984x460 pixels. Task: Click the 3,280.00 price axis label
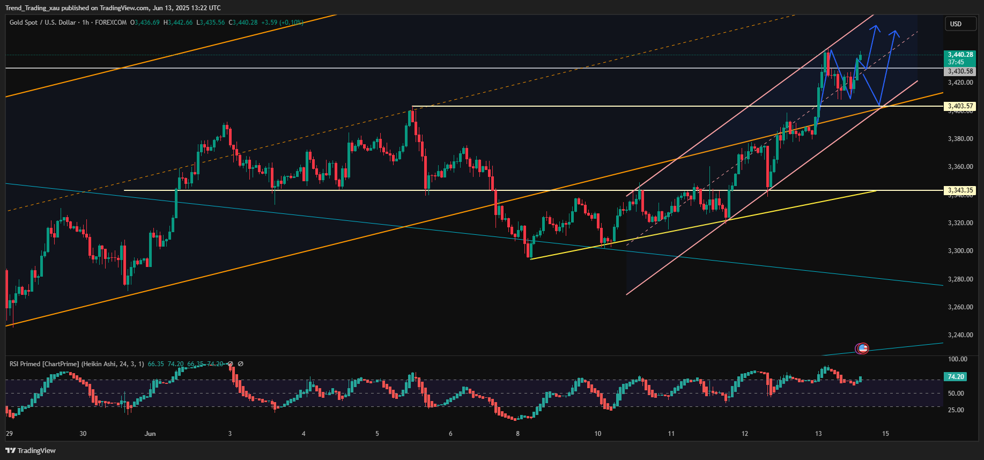pyautogui.click(x=960, y=279)
